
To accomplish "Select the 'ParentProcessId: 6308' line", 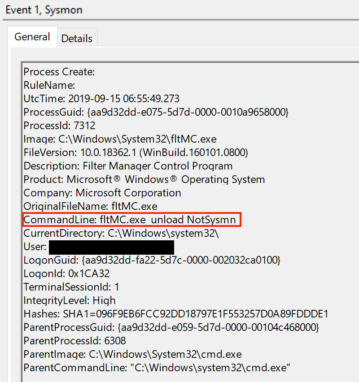I will [x=74, y=341].
